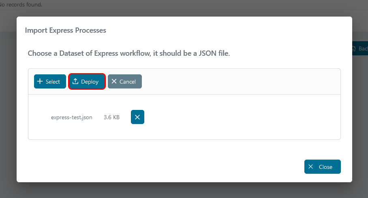Click the word Close in the dialog footer
The height and width of the screenshot is (198, 368).
[325, 167]
